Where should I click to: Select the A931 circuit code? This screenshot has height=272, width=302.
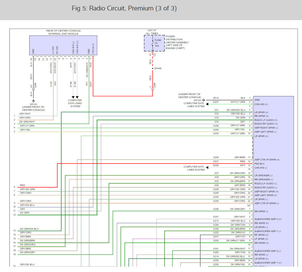[216, 162]
